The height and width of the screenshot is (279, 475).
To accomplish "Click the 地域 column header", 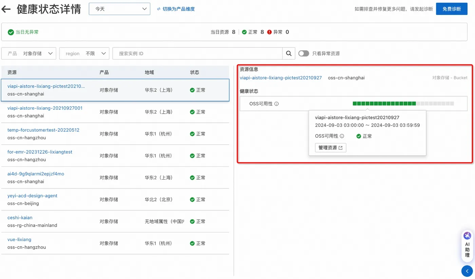I will [149, 72].
